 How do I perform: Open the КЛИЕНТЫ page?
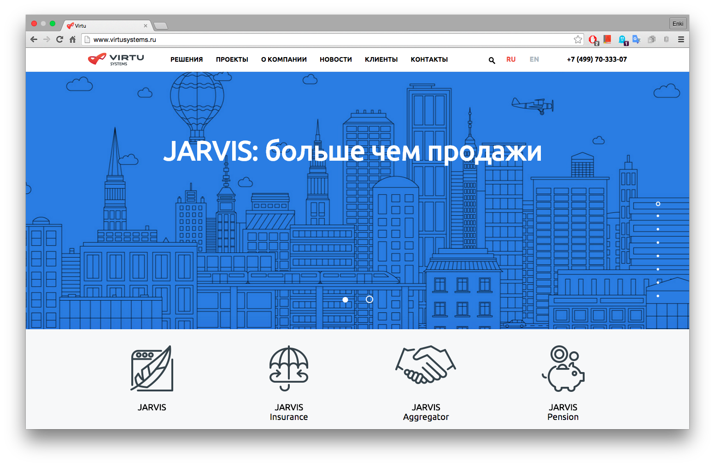point(381,59)
